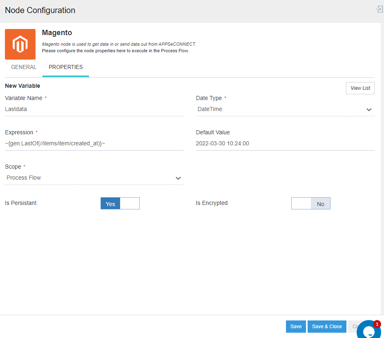Screen dimensions: 384x338
Task: Click the orange Magento logo icon
Action: pos(20,44)
